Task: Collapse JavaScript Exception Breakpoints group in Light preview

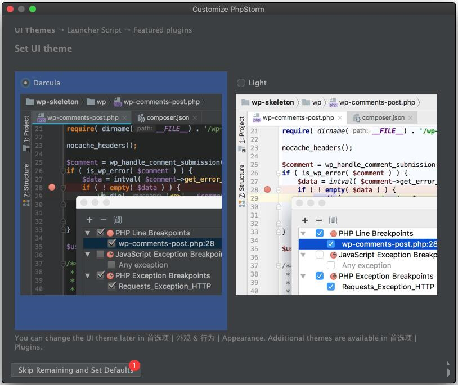Action: pos(303,255)
